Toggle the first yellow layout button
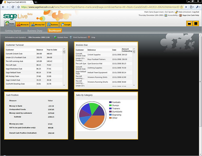The height and width of the screenshot is (156, 202). click(x=189, y=24)
